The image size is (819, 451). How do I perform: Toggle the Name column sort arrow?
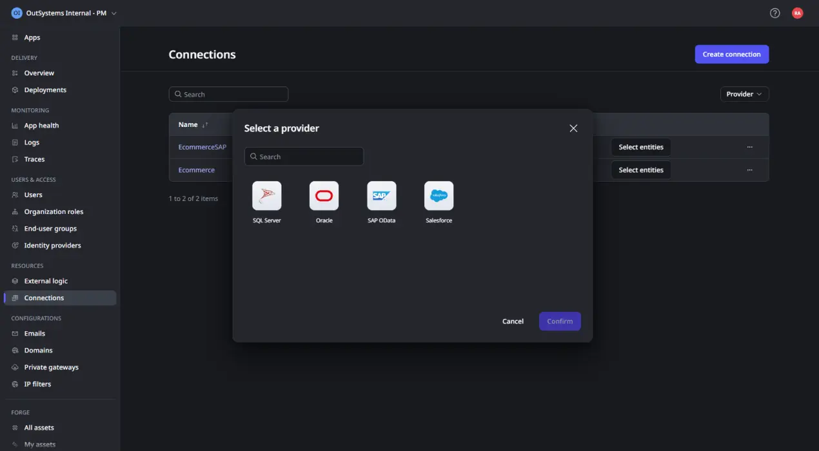point(203,124)
